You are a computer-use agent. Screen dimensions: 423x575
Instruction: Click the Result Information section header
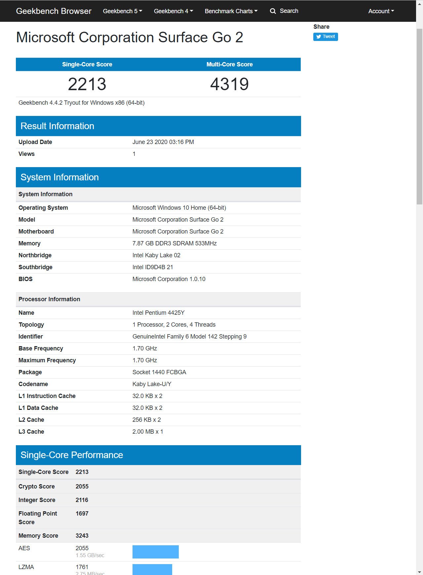point(158,126)
